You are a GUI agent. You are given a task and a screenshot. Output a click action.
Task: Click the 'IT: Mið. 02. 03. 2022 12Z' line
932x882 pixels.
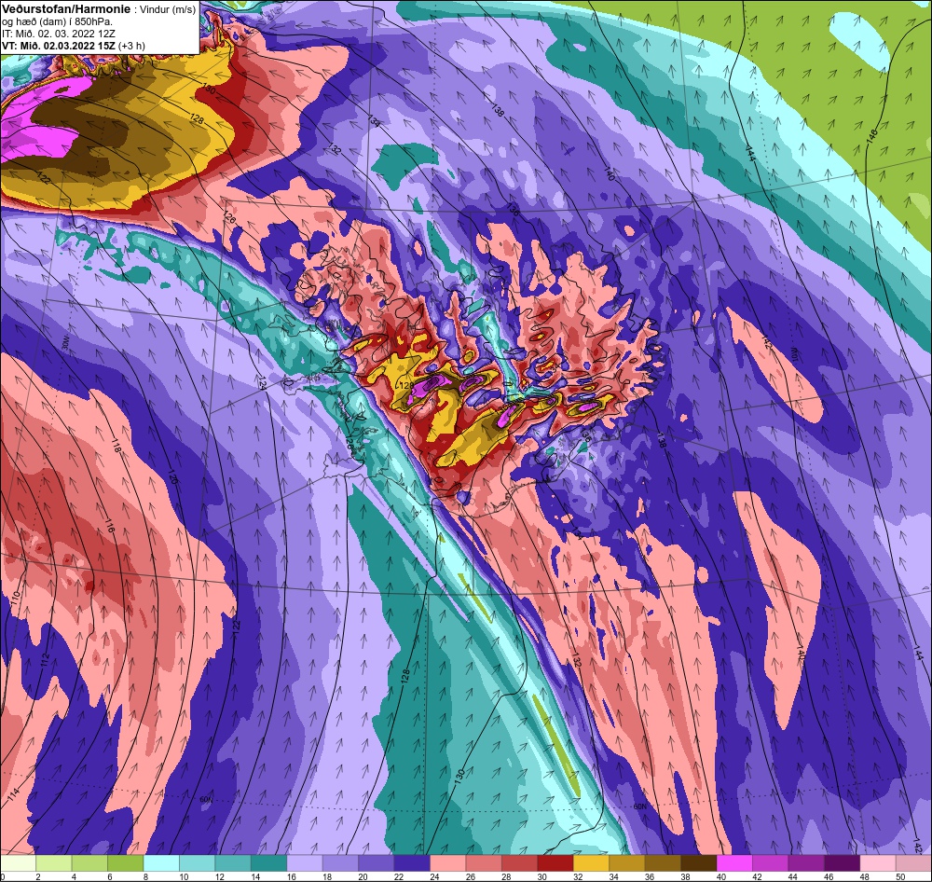coord(58,34)
